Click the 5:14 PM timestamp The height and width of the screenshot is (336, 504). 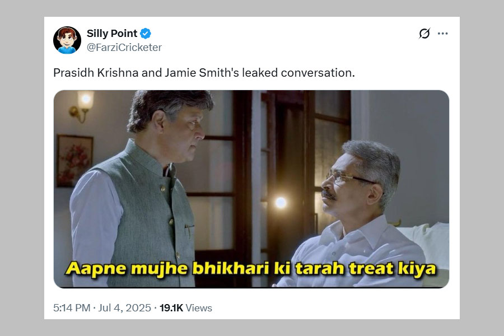point(72,307)
